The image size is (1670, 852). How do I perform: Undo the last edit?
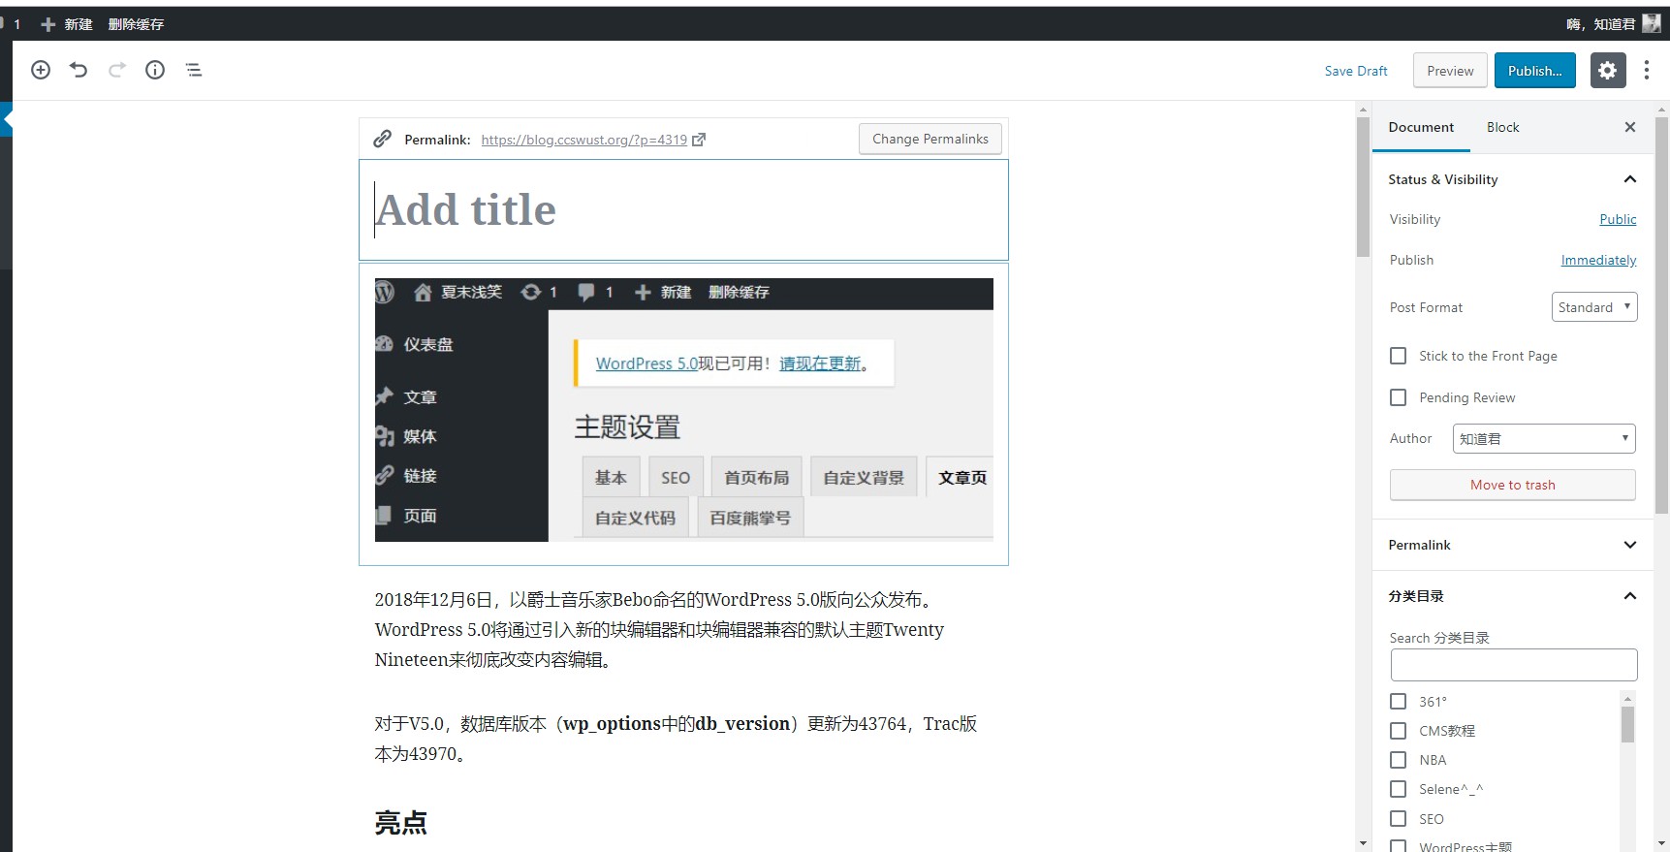click(79, 70)
